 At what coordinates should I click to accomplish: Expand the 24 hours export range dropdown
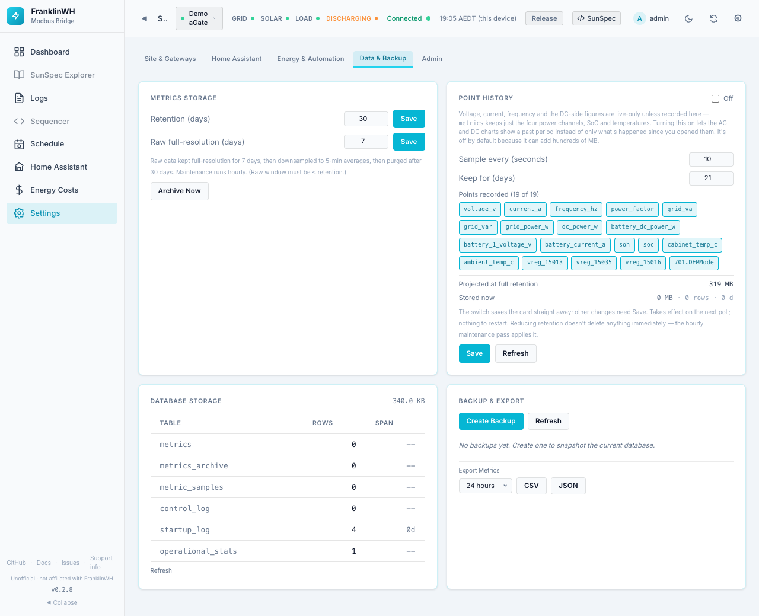(485, 486)
